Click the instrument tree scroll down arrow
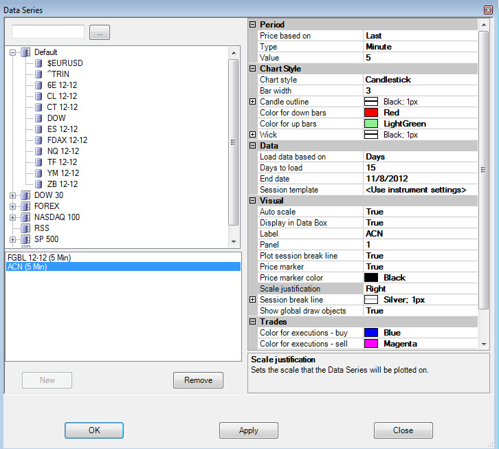The image size is (499, 449). [x=234, y=242]
